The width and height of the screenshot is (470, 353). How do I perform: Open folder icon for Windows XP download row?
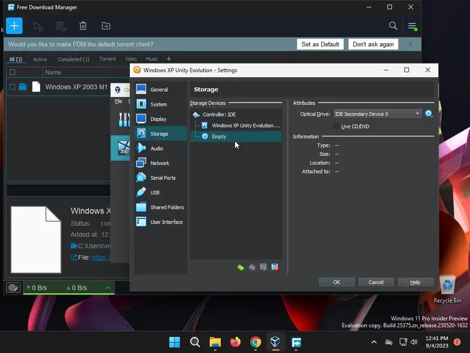[23, 87]
